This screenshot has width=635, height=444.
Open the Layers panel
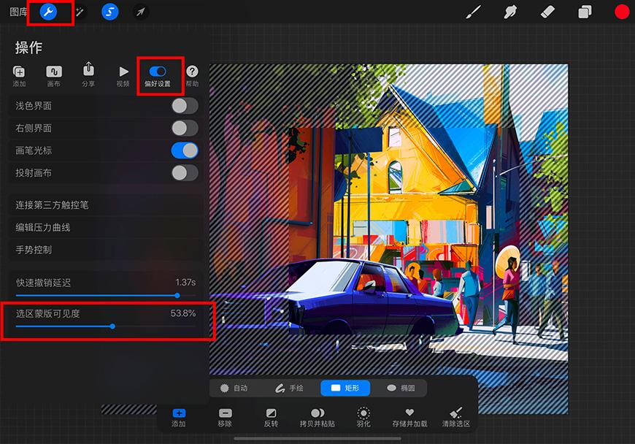click(x=585, y=12)
